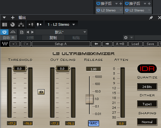Reset Threshold left peak readout -77.2
161x128 pixels.
(x=12, y=123)
